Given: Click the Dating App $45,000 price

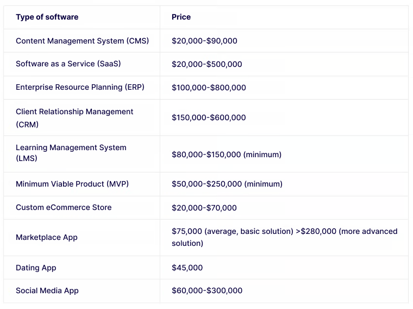Looking at the screenshot, I should [187, 268].
